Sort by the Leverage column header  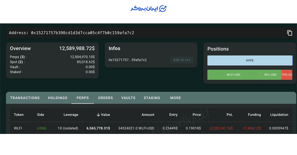click(71, 115)
